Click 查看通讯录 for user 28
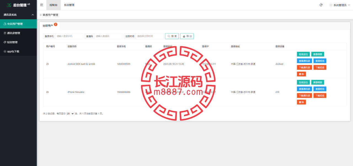This screenshot has width=353, height=166. pos(304,89)
